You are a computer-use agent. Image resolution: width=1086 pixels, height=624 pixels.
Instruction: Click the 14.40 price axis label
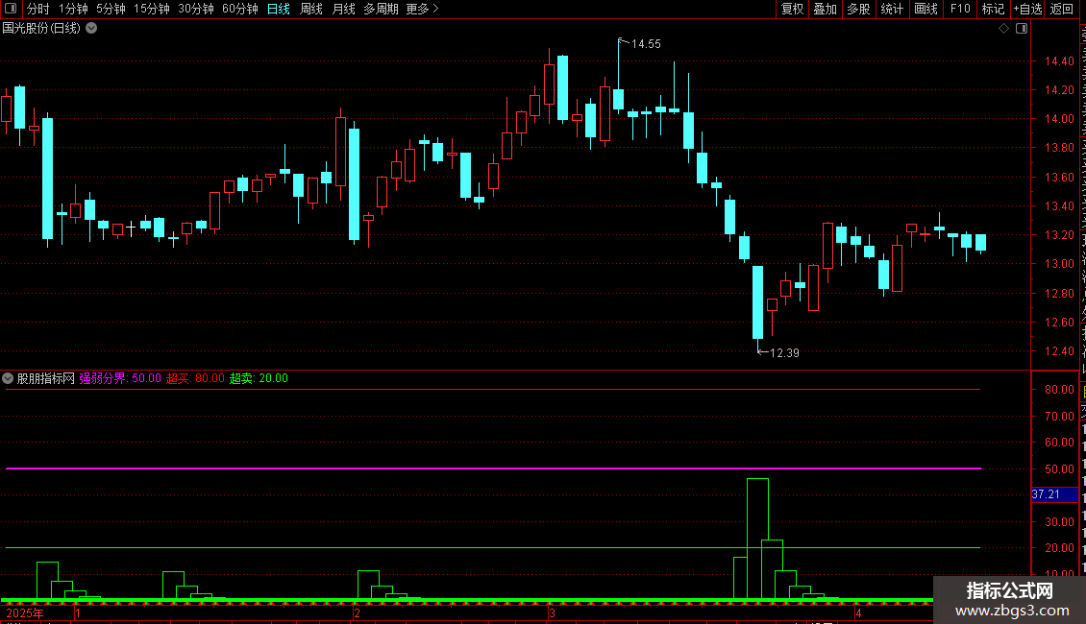1059,60
